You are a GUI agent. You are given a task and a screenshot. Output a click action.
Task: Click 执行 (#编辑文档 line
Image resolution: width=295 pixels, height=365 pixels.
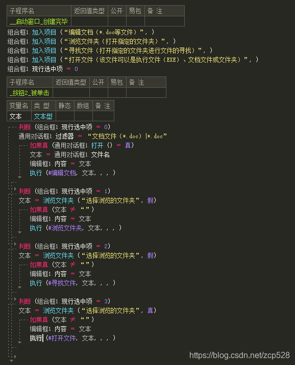[x=72, y=173]
